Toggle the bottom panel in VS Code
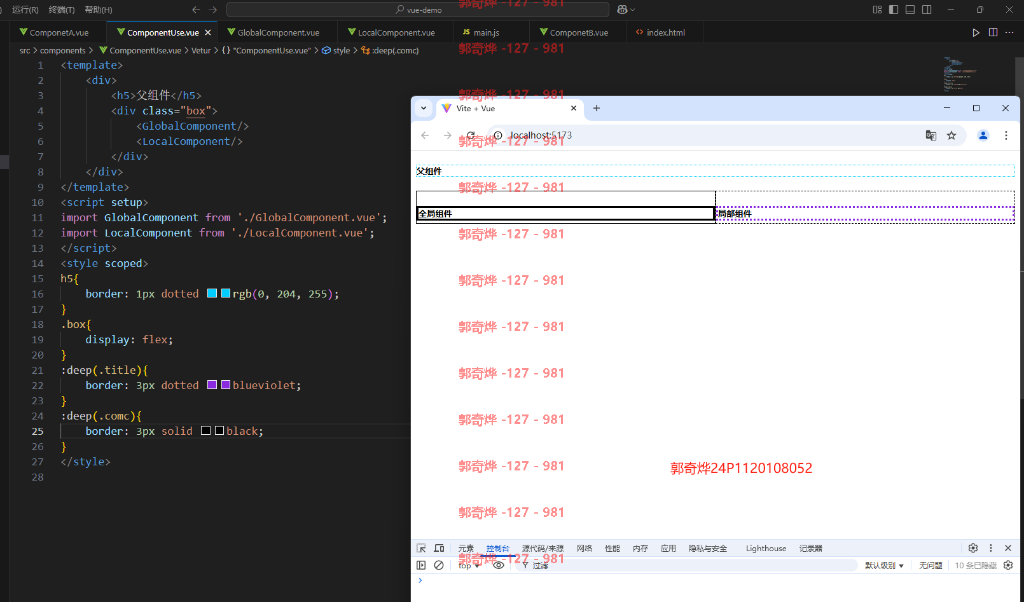 coord(910,10)
